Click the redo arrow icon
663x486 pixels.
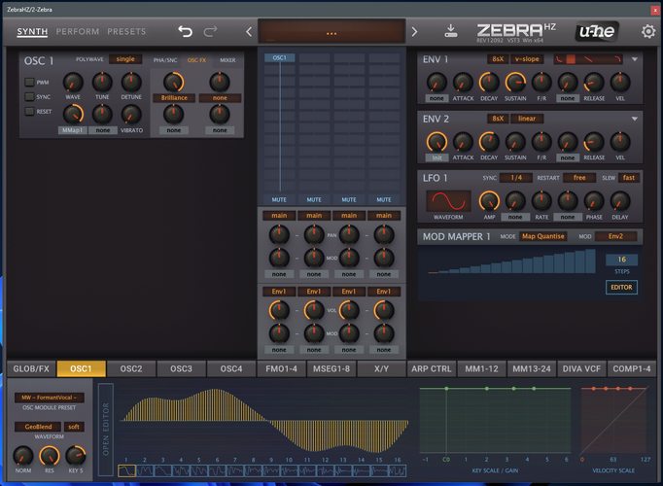tap(210, 31)
